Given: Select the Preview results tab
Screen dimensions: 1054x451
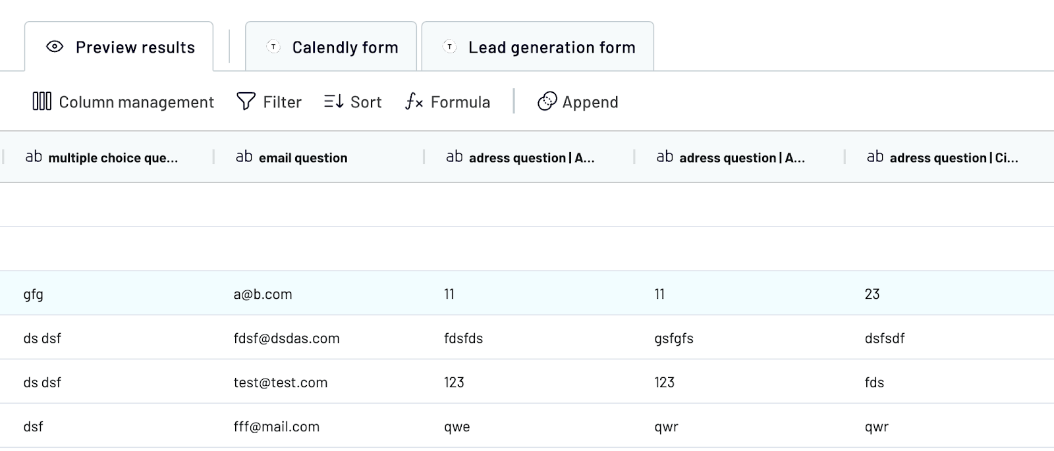Looking at the screenshot, I should (x=119, y=46).
